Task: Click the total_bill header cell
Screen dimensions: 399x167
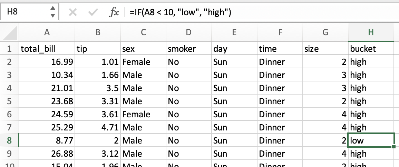Action: [x=47, y=49]
